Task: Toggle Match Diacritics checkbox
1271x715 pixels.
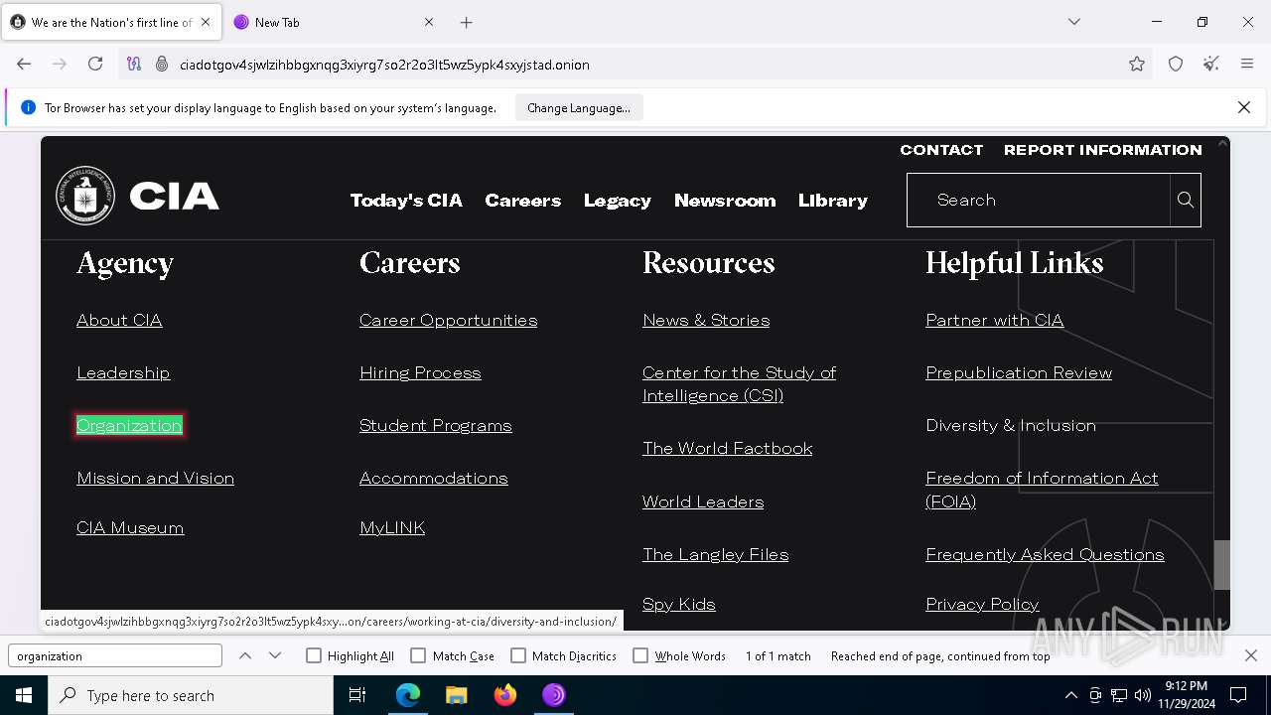Action: (x=518, y=655)
